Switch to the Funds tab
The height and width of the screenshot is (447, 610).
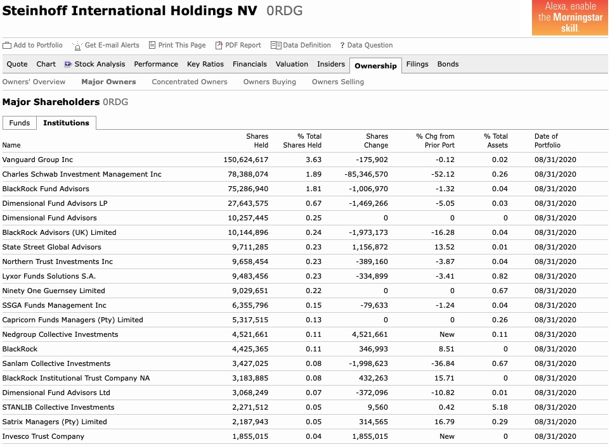click(x=19, y=123)
